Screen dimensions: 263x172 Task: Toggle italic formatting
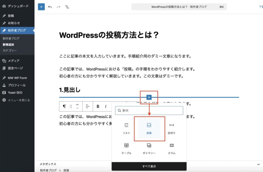(106, 106)
